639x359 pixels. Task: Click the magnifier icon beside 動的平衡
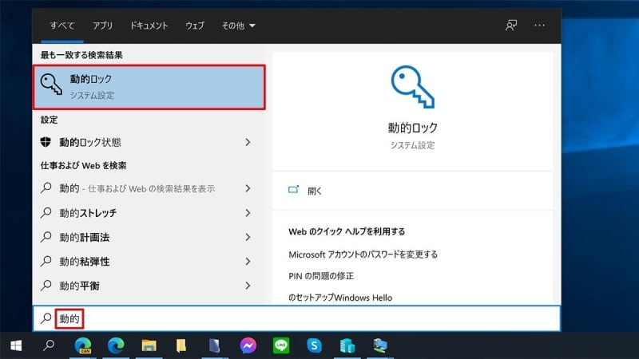point(46,286)
